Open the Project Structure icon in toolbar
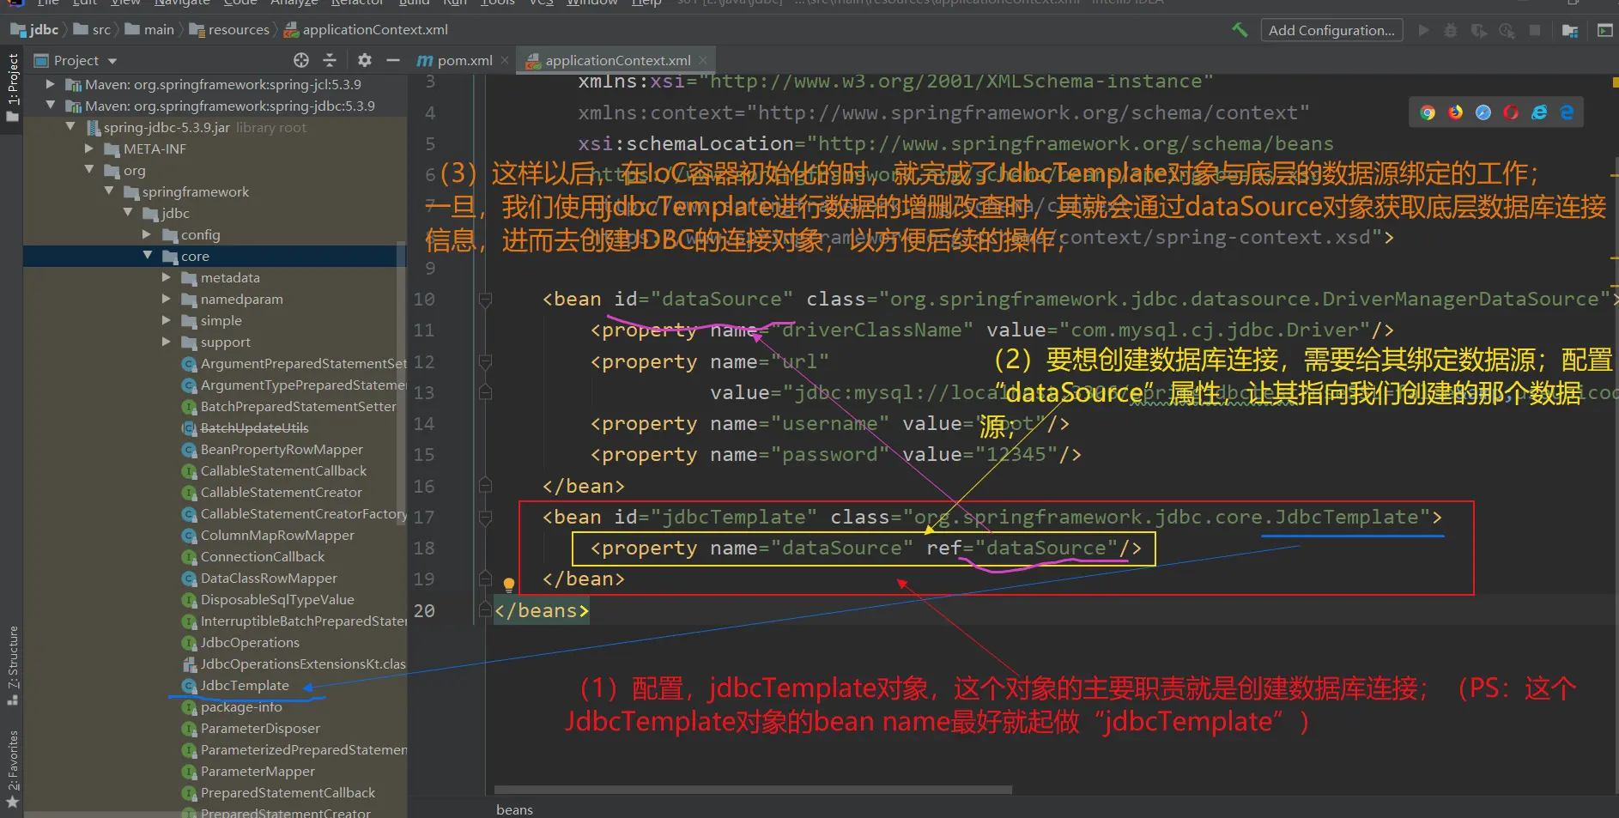The width and height of the screenshot is (1619, 818). click(x=1570, y=31)
